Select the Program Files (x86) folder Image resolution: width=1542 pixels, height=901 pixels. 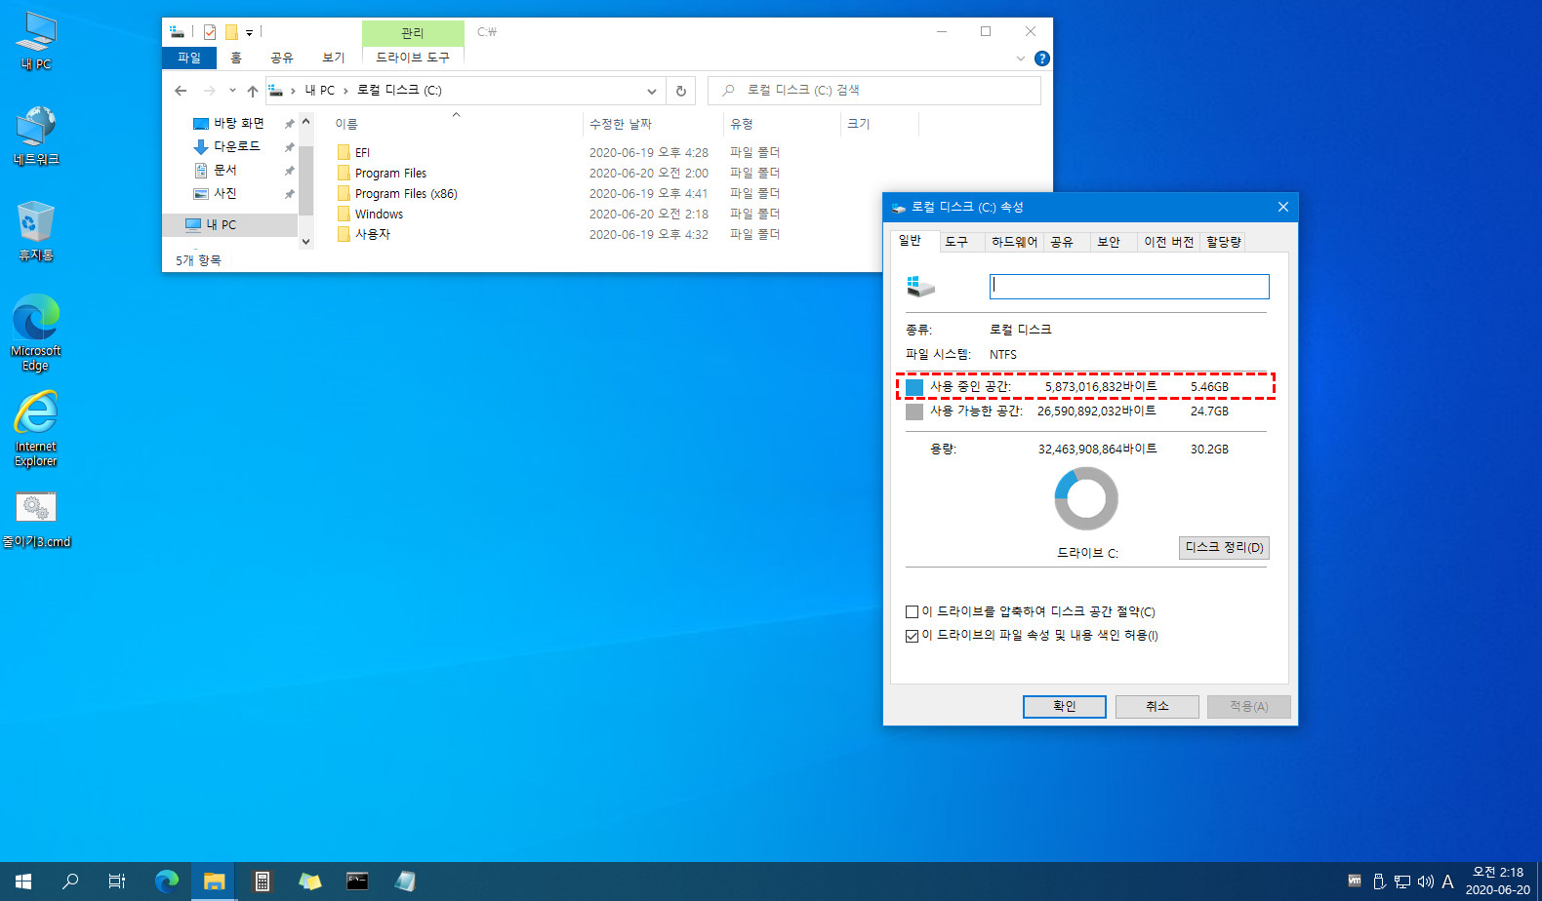click(x=406, y=193)
